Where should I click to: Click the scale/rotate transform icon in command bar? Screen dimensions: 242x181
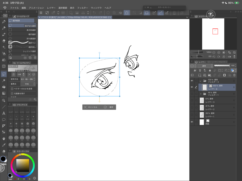(x=127, y=13)
